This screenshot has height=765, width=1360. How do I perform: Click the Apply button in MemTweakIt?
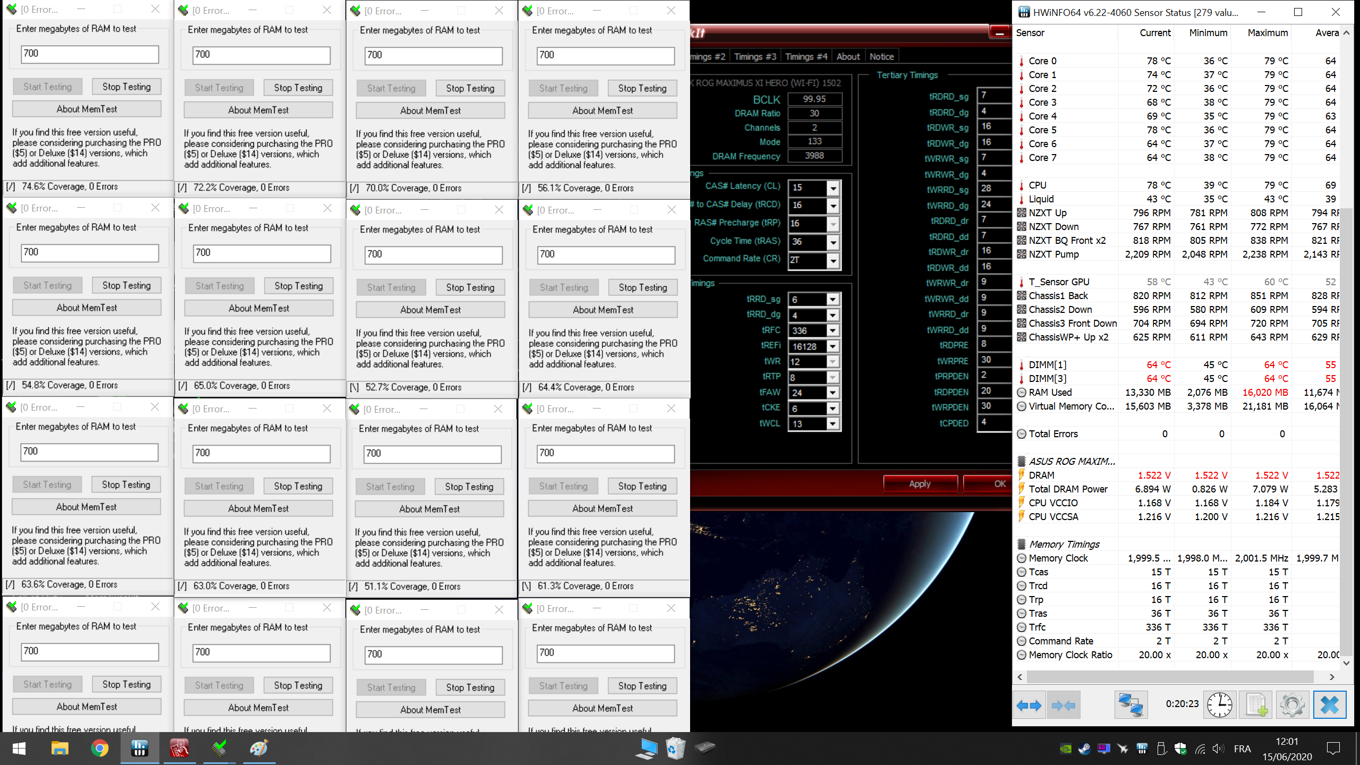click(x=920, y=484)
